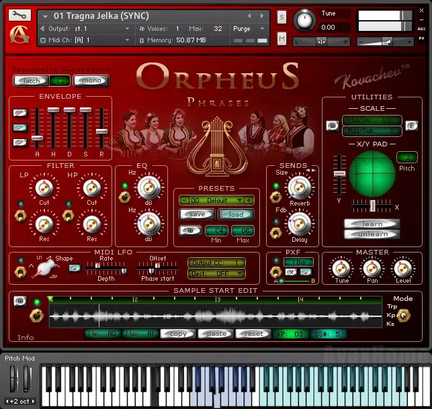Click the E button beside Scale
This screenshot has height=409, width=432.
pos(412,126)
